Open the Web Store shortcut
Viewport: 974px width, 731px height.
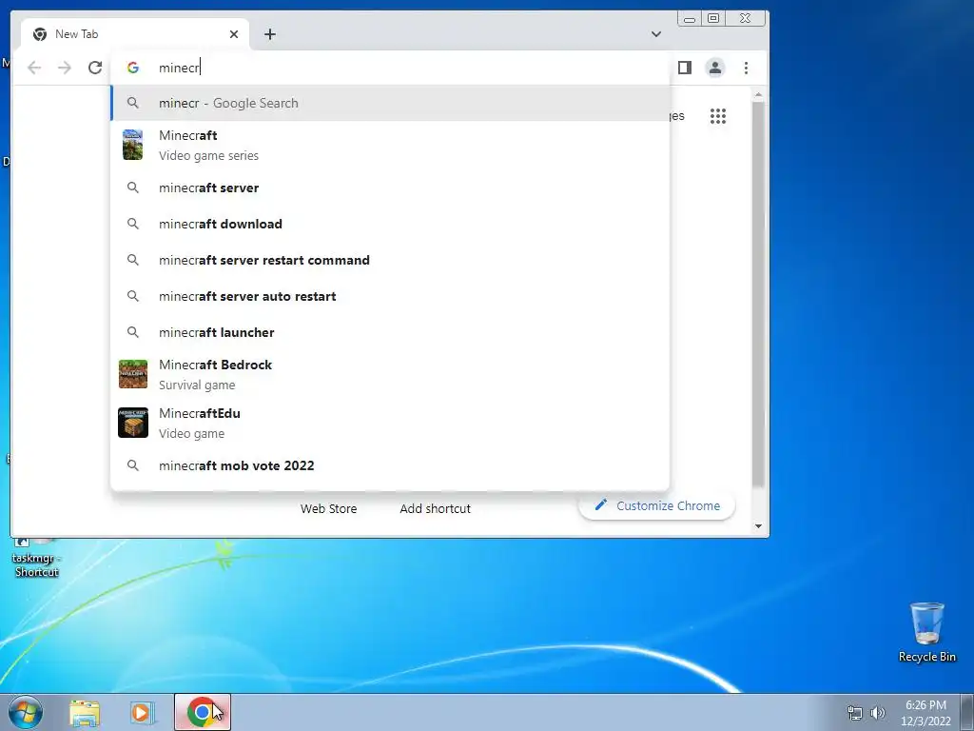328,508
